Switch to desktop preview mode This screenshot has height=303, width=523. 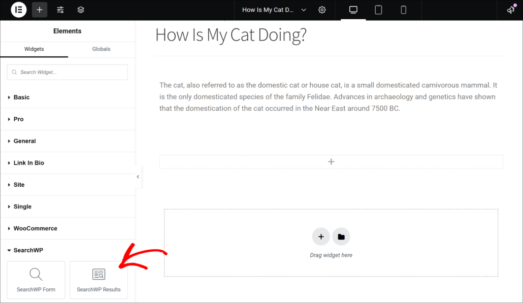(353, 10)
